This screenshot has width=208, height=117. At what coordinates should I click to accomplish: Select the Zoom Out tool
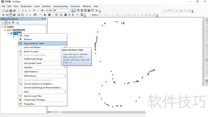(7, 15)
